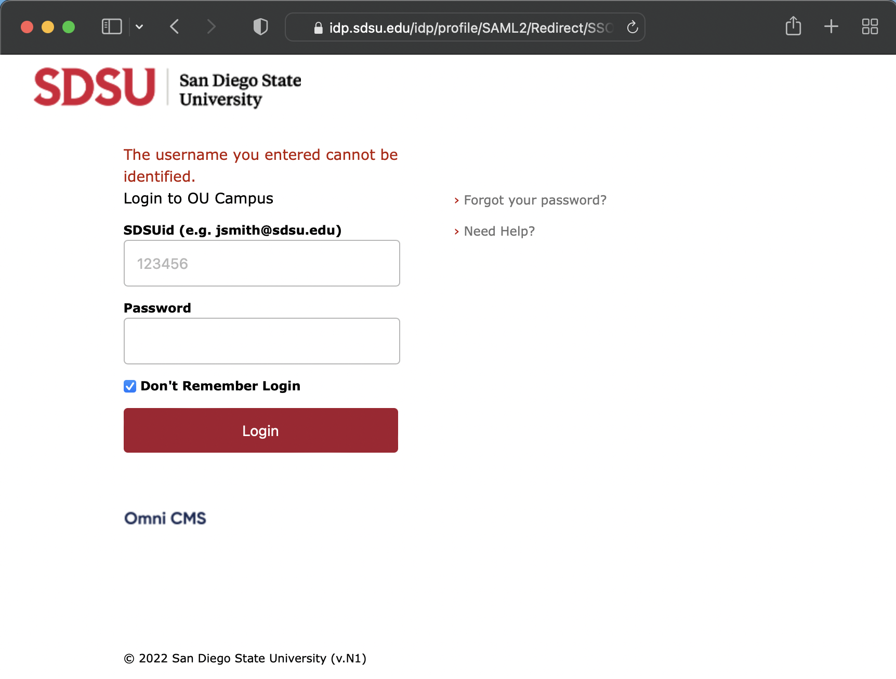Open the Need Help link
This screenshot has height=679, width=896.
499,232
